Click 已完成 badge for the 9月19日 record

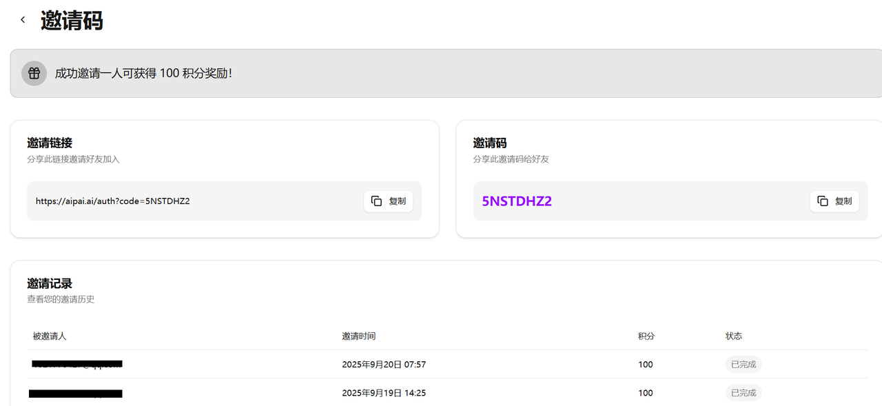pos(743,393)
